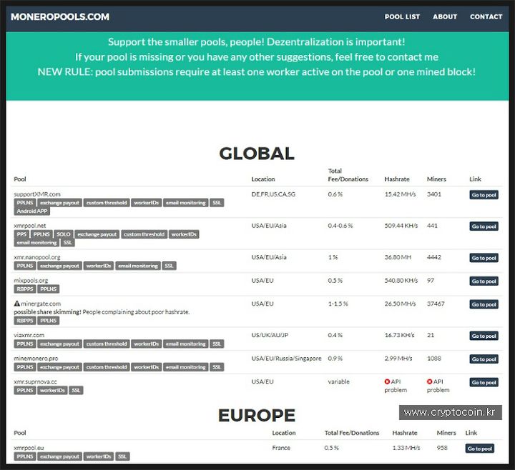Open the CONTACT menu item
Image resolution: width=515 pixels, height=470 pixels.
point(486,16)
